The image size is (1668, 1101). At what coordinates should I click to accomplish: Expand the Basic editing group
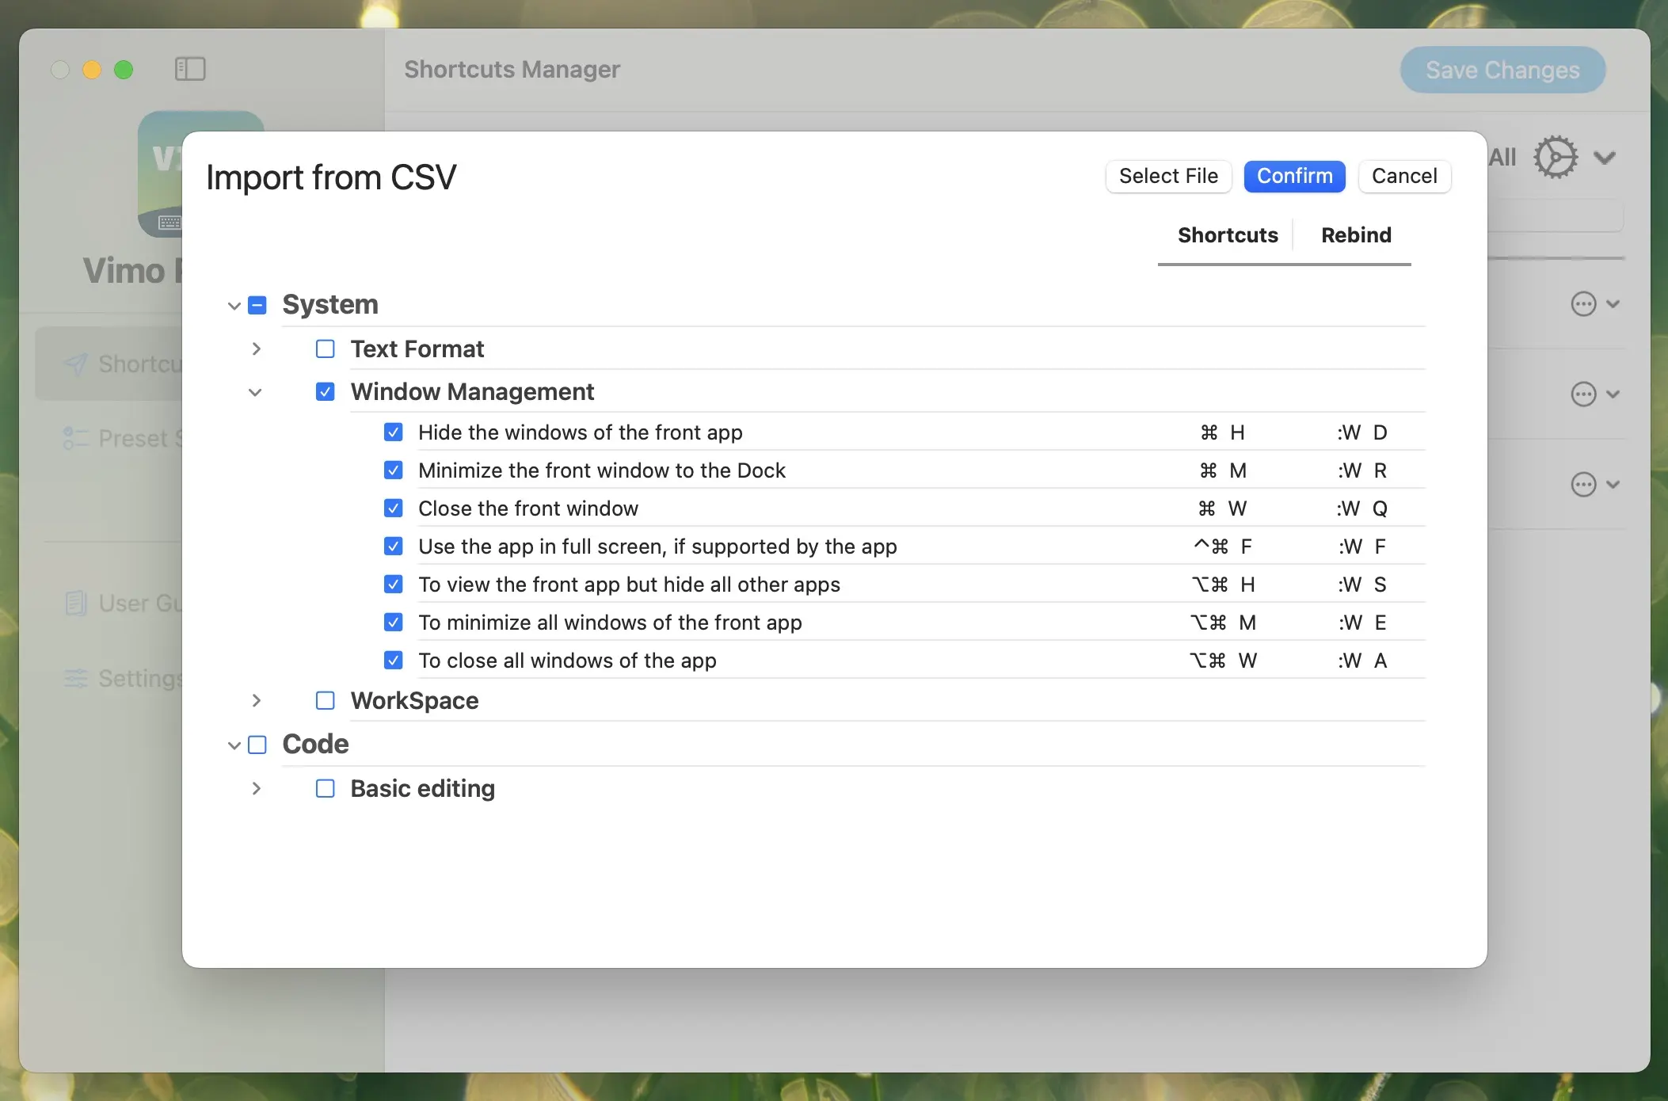point(256,789)
